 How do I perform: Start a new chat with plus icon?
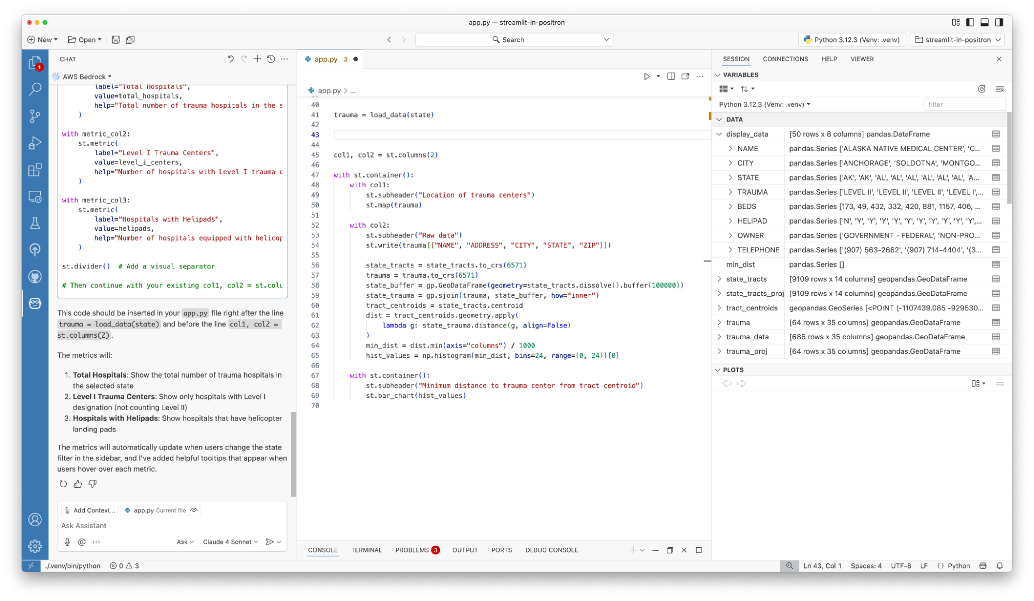click(x=257, y=59)
